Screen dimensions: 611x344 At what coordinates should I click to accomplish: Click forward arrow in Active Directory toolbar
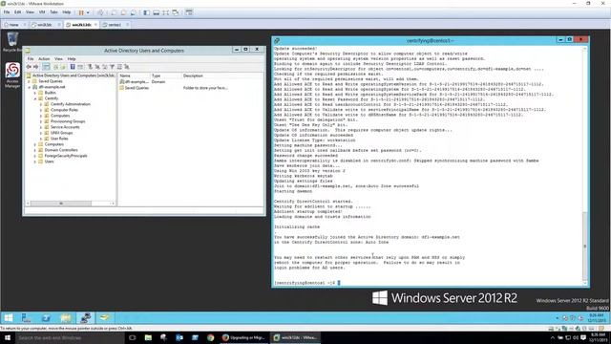[x=36, y=67]
